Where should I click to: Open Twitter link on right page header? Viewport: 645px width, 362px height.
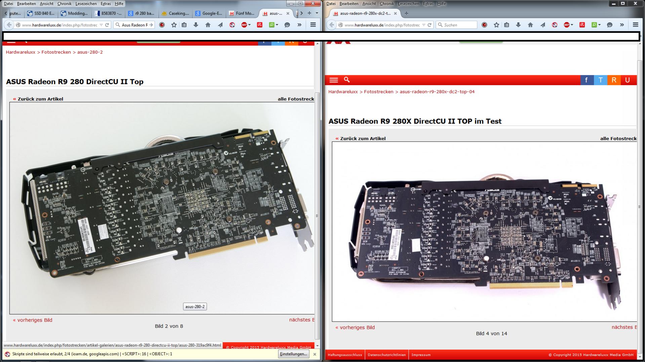pos(600,80)
